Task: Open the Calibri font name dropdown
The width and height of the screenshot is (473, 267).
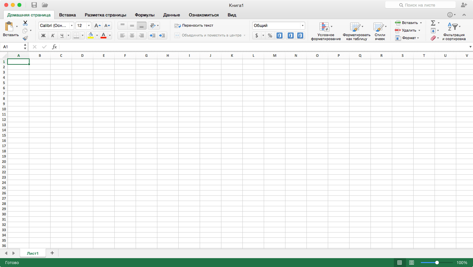Action: pyautogui.click(x=56, y=26)
